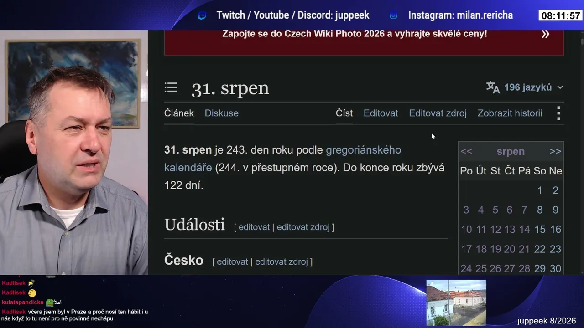Open the Diskuse tab
Viewport: 584px width, 328px height.
[x=221, y=113]
